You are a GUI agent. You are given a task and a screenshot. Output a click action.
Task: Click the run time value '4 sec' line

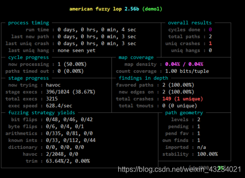(97, 30)
